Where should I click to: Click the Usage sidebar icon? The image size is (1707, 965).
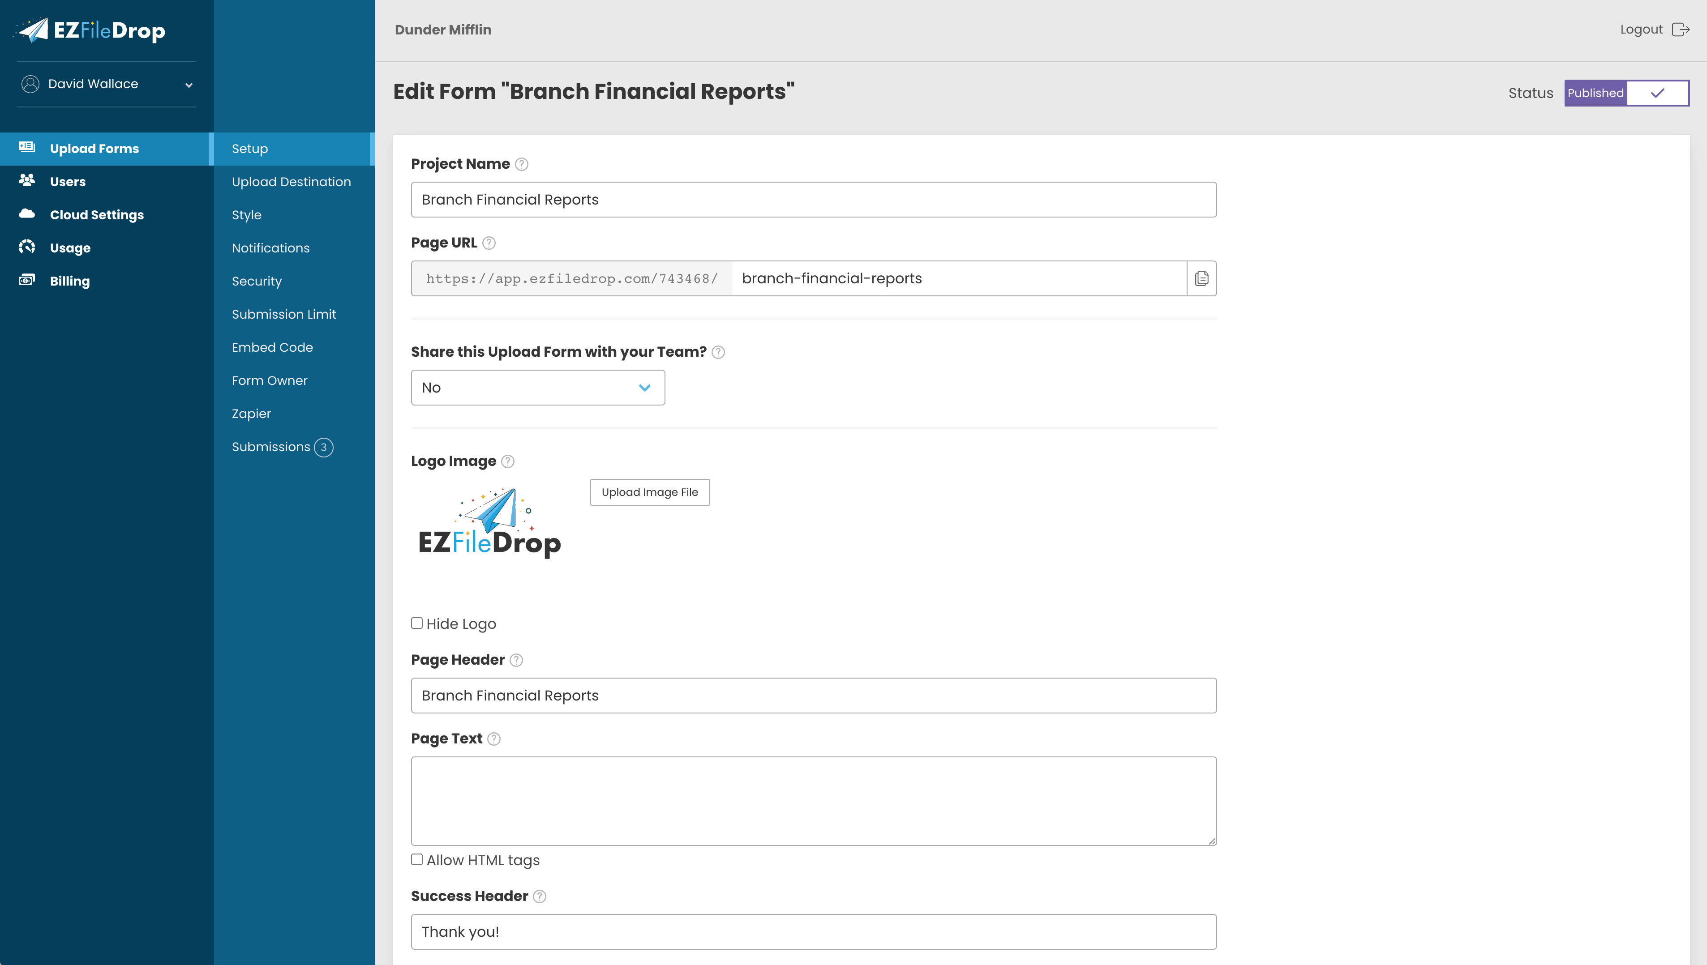26,247
